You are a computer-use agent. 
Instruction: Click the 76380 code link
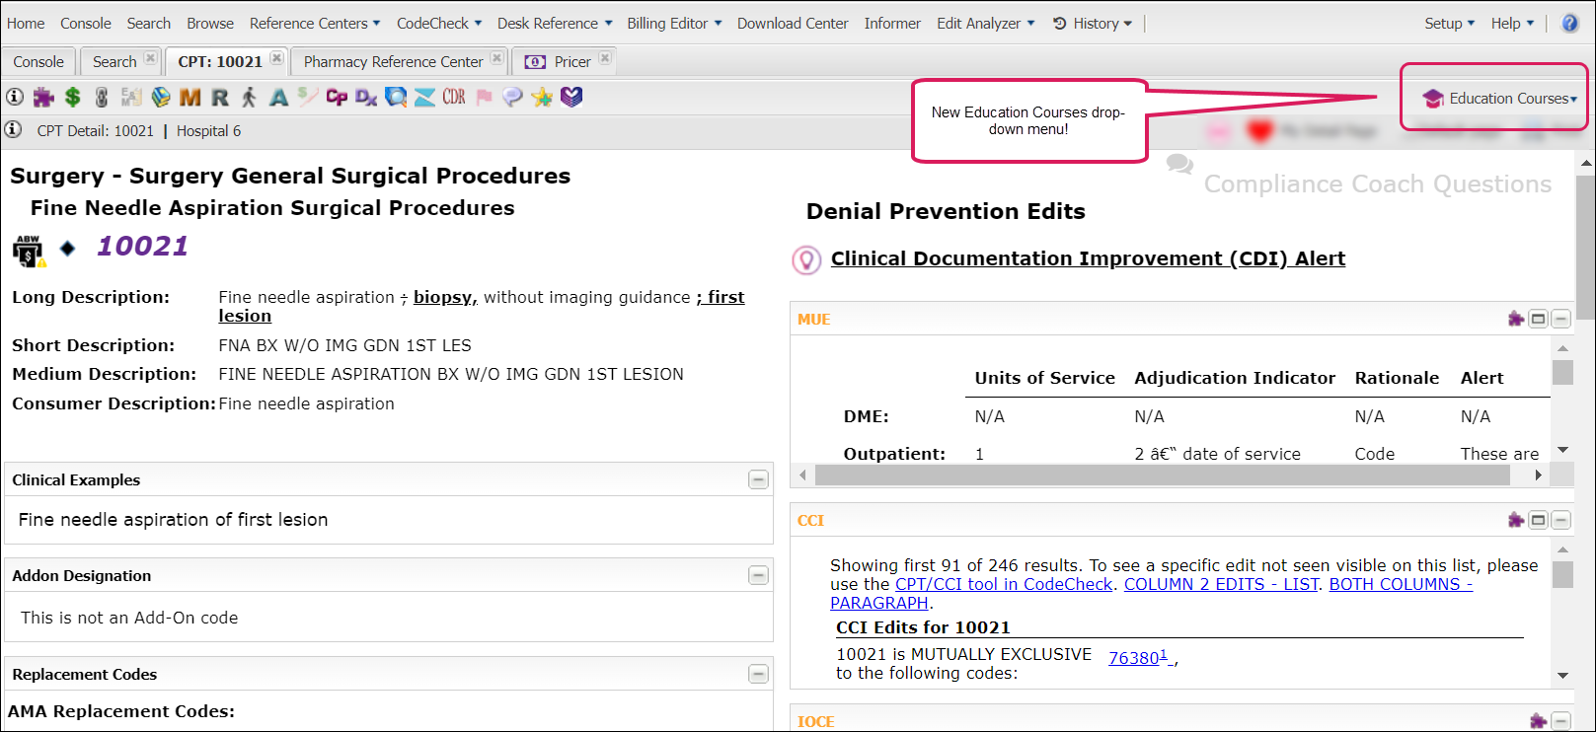coord(1135,658)
